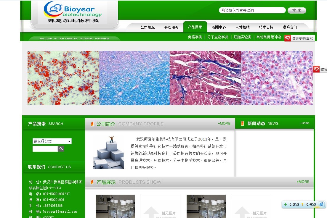327x218 pixels.
Task: Click the first product bottle thumbnail
Action: pos(115,206)
